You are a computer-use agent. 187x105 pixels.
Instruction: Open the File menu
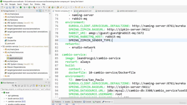click(x=2, y=4)
